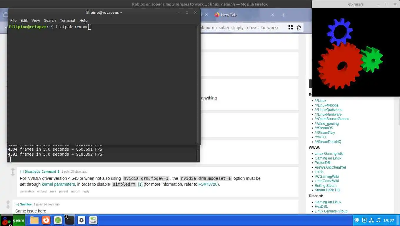
Task: Open the /r/SteamPlay sidebar link
Action: [325, 133]
